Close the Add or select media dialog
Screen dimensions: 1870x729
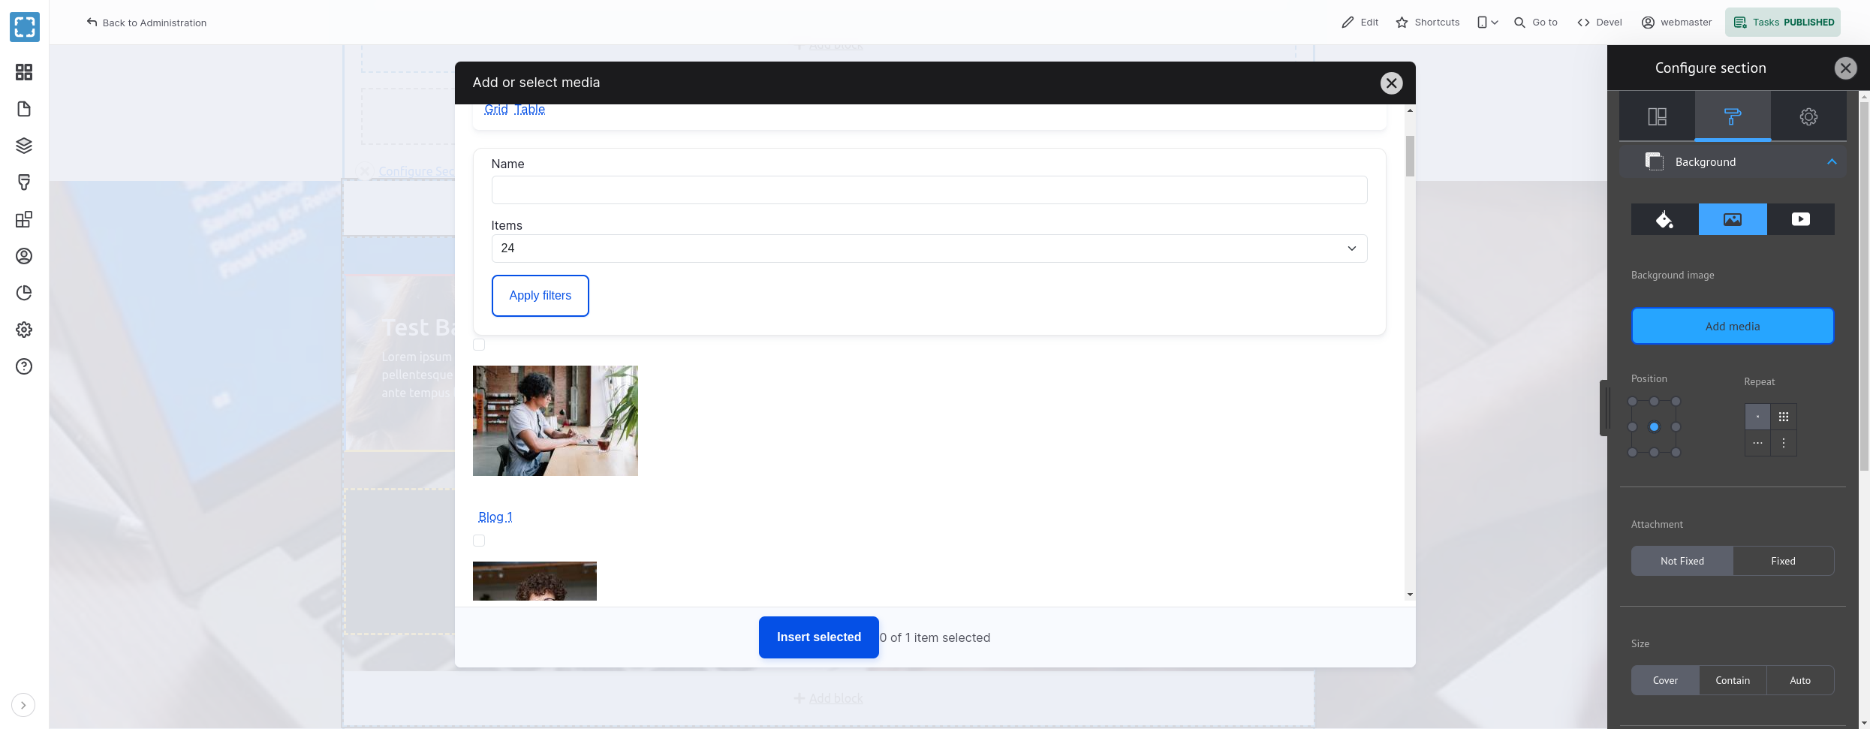(x=1391, y=83)
